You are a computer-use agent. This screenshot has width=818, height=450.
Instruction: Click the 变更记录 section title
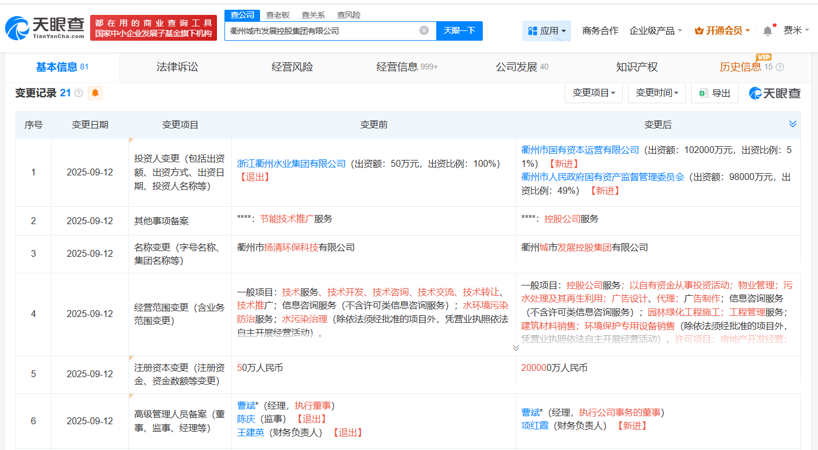click(36, 93)
